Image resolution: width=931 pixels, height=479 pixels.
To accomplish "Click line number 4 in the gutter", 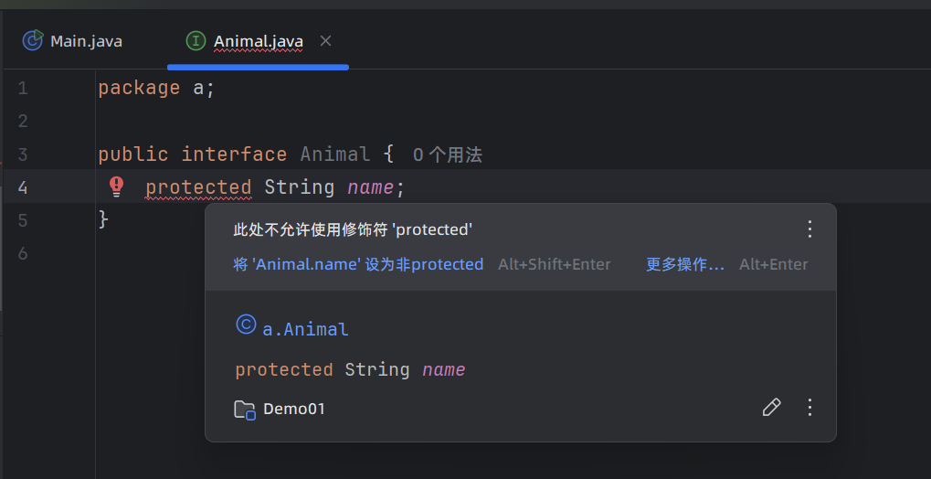I will click(23, 187).
